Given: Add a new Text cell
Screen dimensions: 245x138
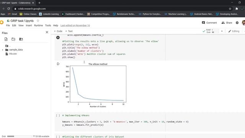Looking at the screenshot, I should [69, 31].
